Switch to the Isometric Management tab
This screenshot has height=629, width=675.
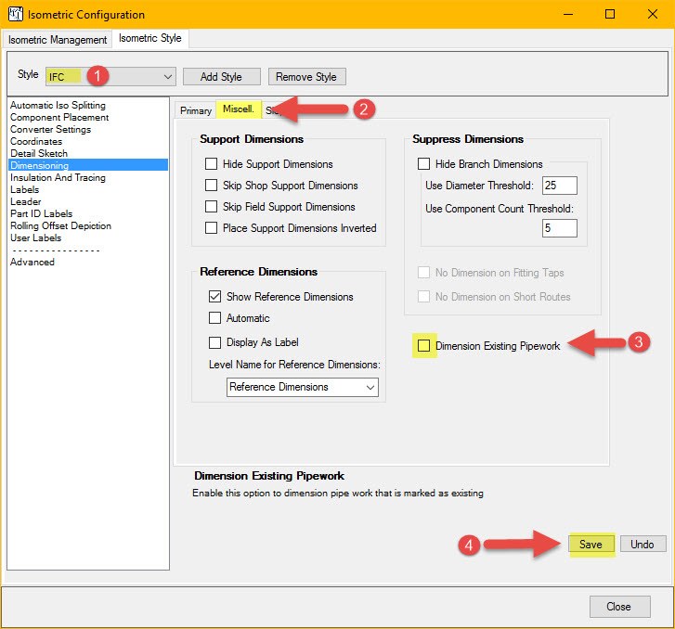tap(58, 40)
